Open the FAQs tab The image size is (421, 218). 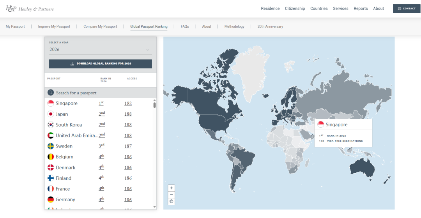[185, 26]
